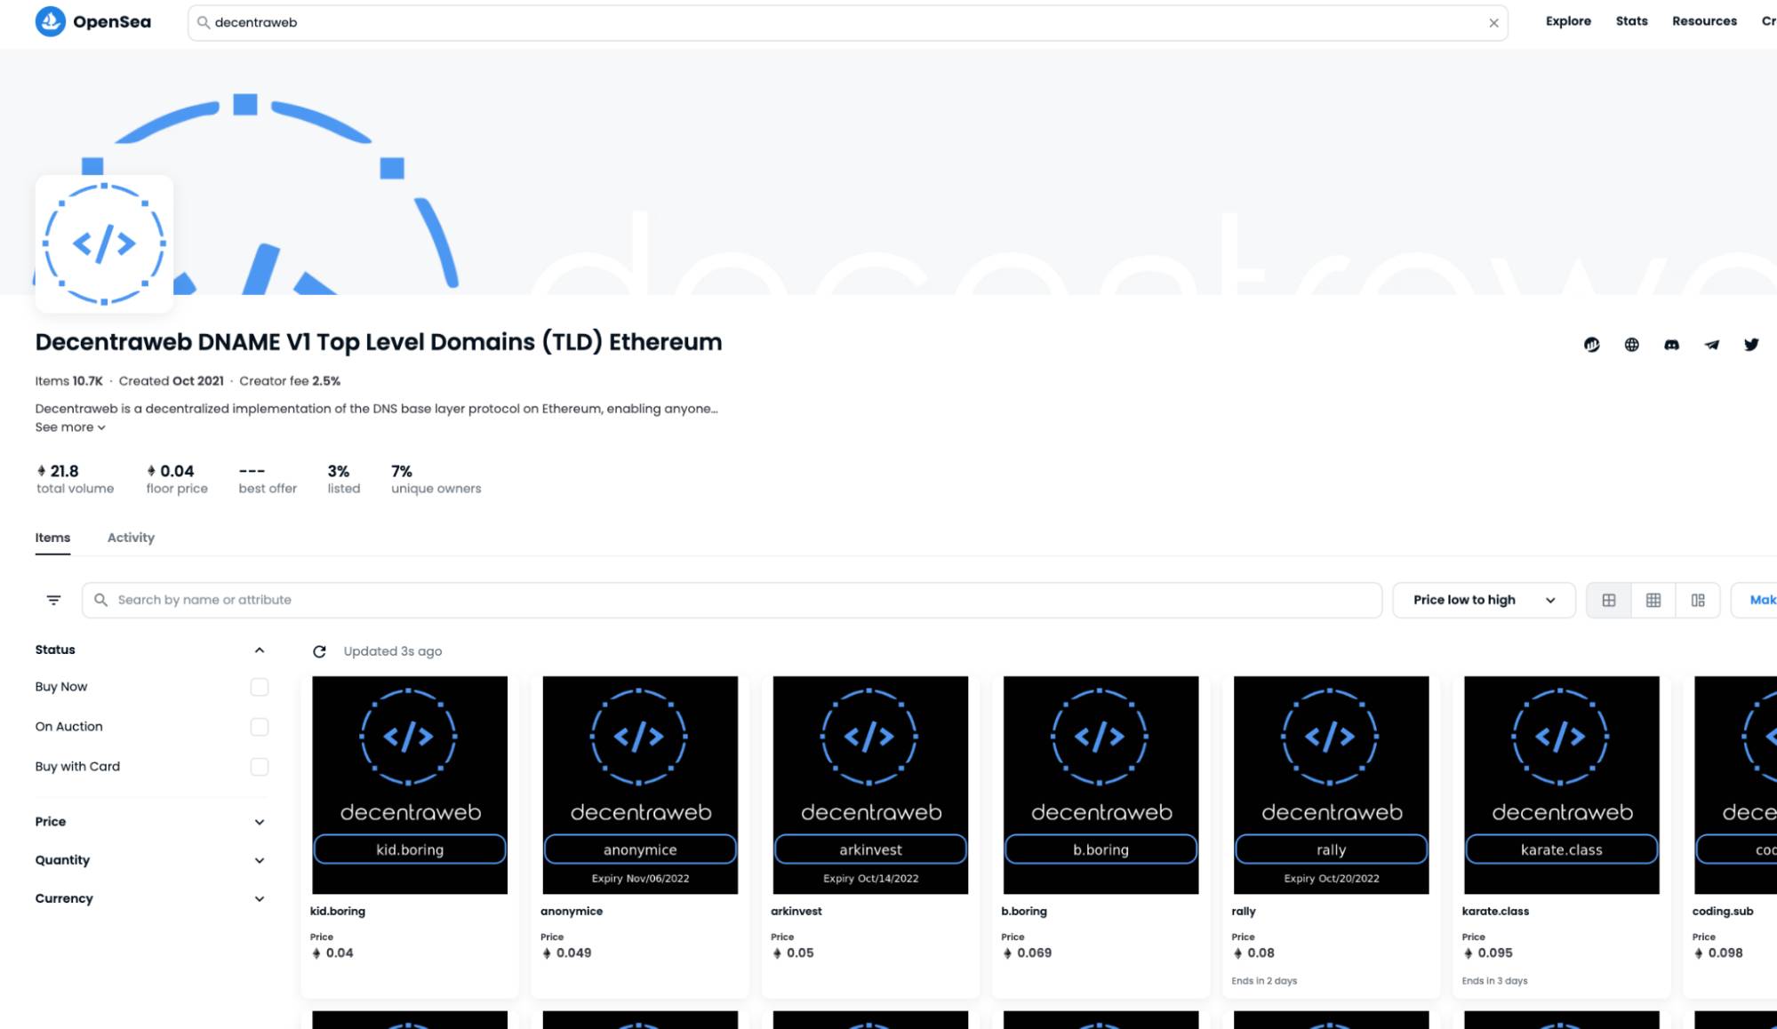Clear the search with the X button
The image size is (1777, 1029).
[1494, 23]
